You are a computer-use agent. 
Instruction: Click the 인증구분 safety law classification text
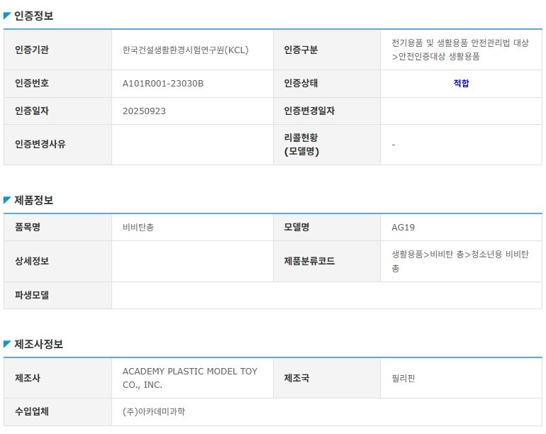460,50
